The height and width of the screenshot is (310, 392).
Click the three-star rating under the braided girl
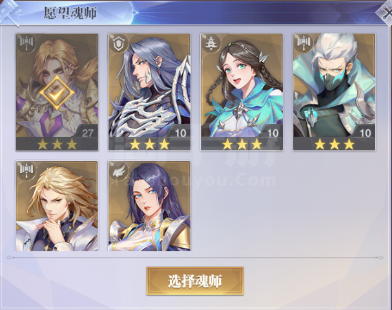(x=242, y=144)
